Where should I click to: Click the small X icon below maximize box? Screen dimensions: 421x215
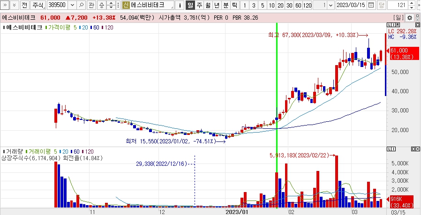[417, 20]
